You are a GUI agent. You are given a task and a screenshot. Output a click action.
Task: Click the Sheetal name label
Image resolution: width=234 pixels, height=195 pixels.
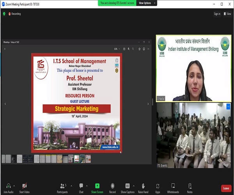[x=161, y=98]
